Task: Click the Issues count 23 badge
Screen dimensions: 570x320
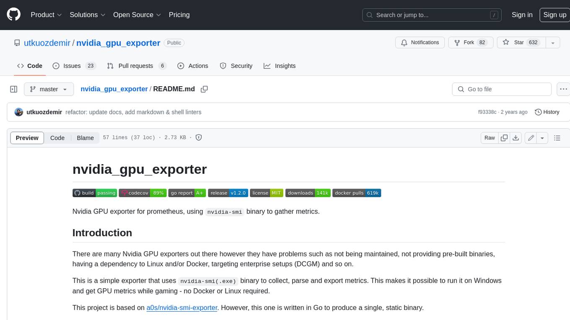Action: point(91,66)
